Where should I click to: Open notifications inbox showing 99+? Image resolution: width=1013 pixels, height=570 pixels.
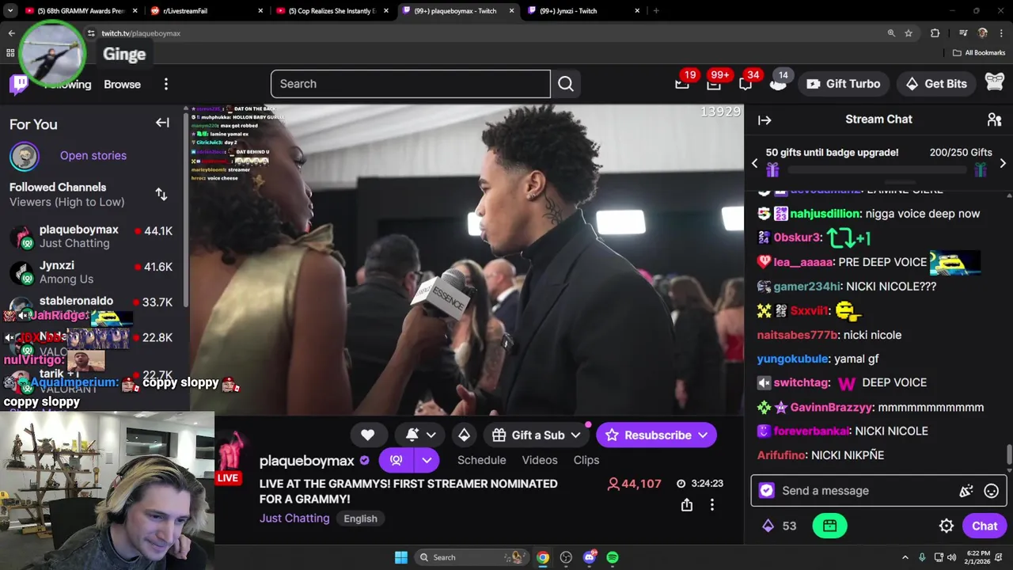(714, 84)
